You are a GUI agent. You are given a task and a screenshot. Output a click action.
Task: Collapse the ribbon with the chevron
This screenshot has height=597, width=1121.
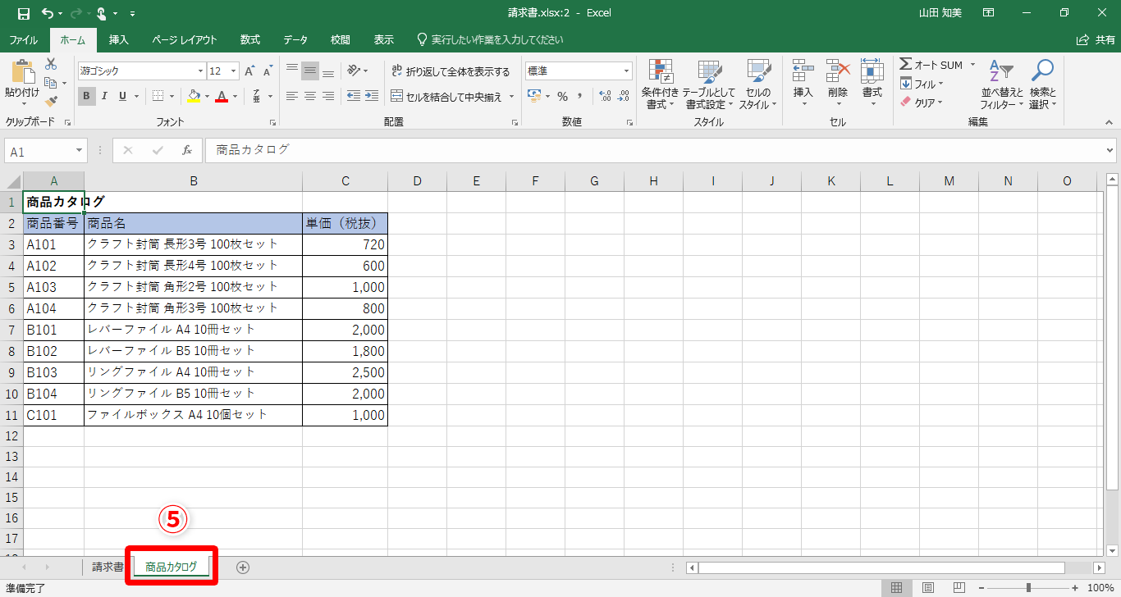click(x=1108, y=121)
